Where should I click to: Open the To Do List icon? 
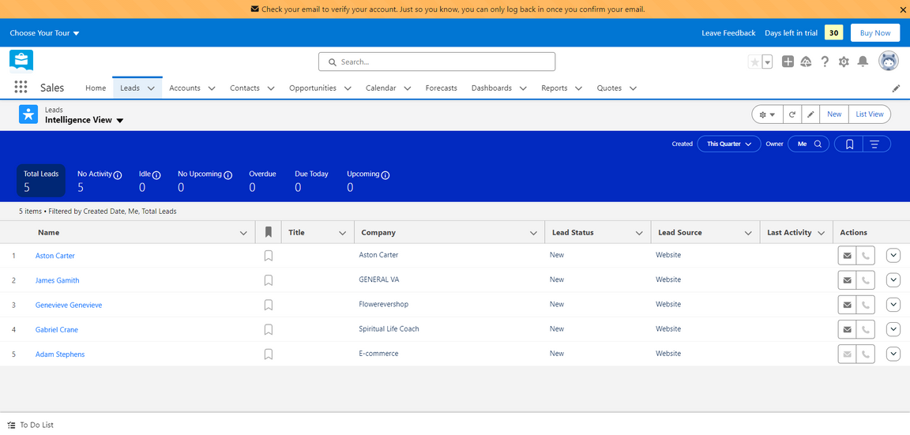tap(12, 426)
